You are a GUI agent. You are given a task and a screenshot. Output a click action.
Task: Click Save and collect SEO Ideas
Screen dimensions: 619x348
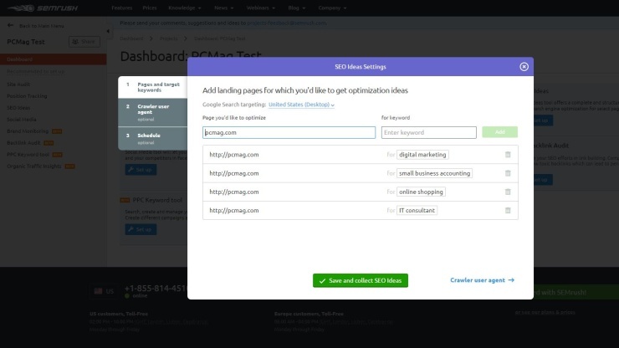pos(360,280)
